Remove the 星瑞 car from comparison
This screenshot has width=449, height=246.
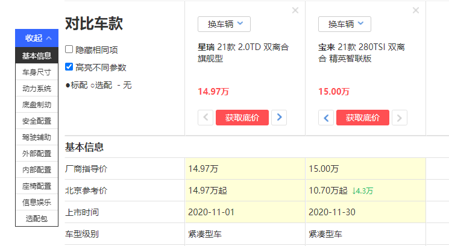(x=295, y=10)
